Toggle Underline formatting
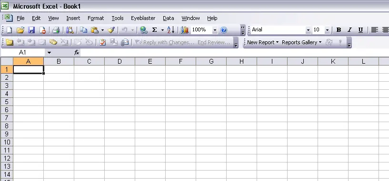The height and width of the screenshot is (181, 389). click(x=360, y=30)
